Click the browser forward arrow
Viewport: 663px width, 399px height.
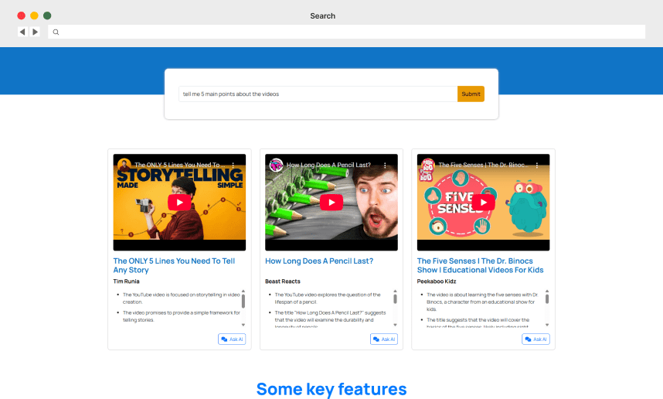click(x=35, y=32)
